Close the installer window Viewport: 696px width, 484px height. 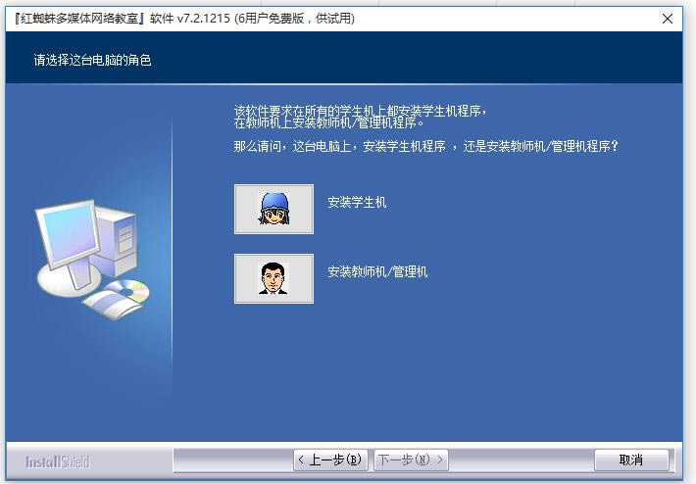coord(668,19)
